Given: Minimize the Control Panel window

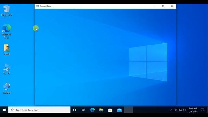Looking at the screenshot, I should click(155, 6).
